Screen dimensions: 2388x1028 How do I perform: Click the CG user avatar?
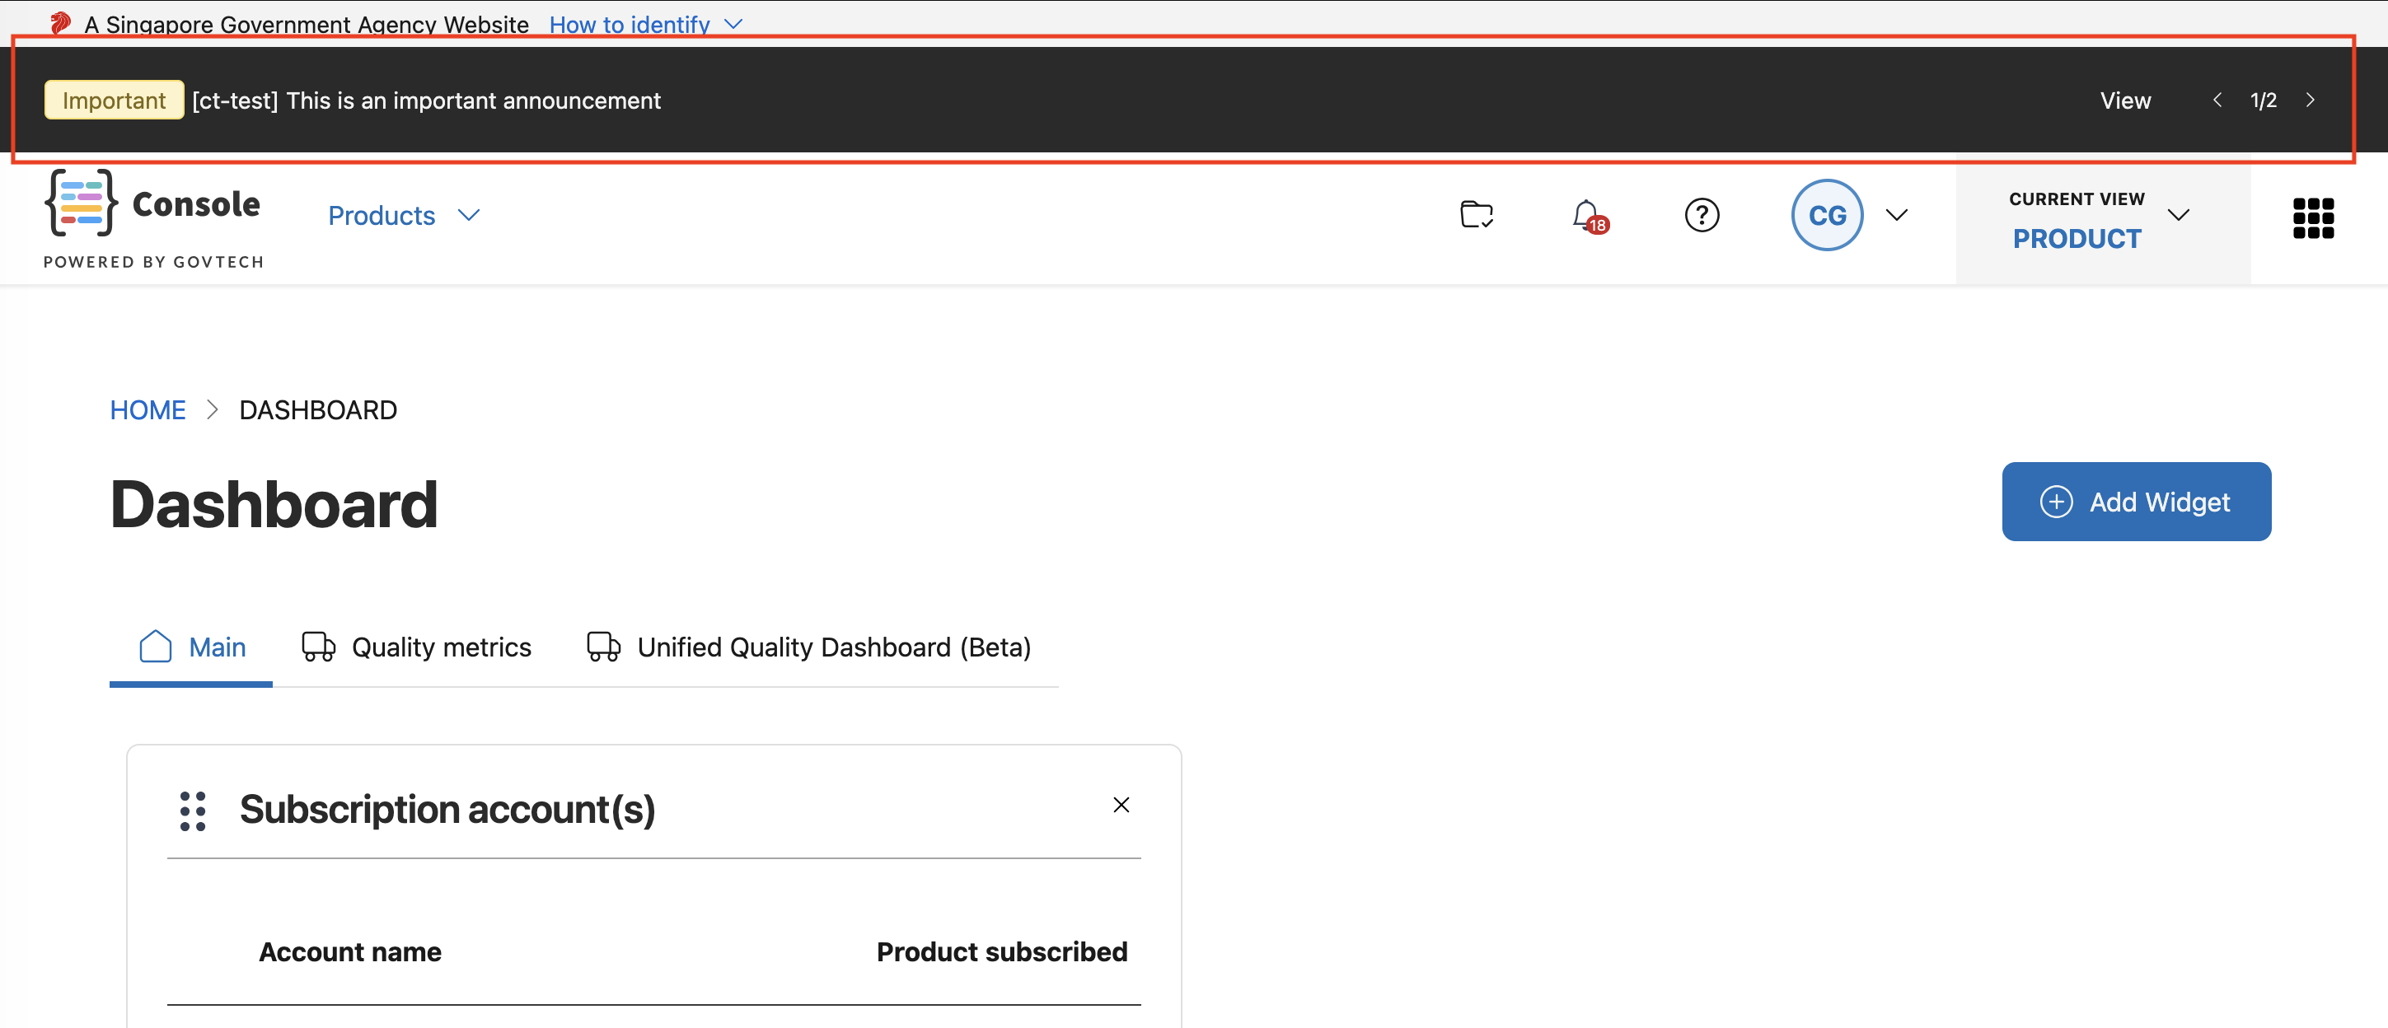pyautogui.click(x=1826, y=215)
